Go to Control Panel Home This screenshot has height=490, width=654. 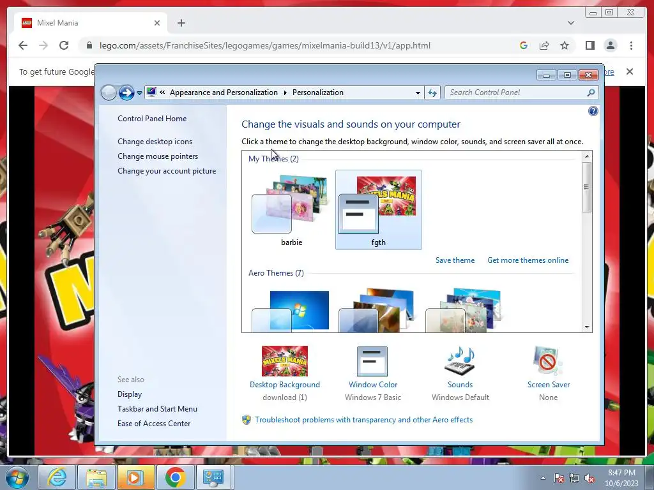point(152,118)
